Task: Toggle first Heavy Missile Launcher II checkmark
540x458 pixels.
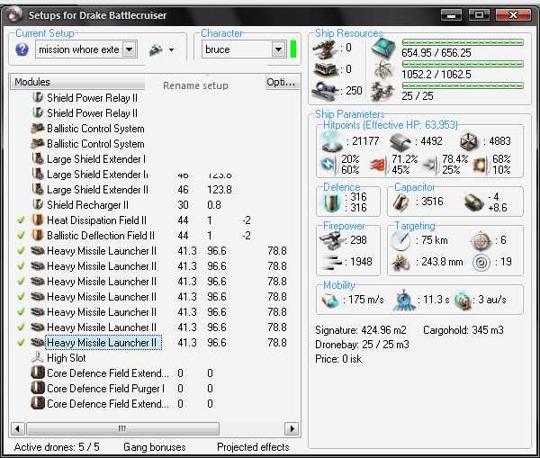Action: pyautogui.click(x=21, y=251)
